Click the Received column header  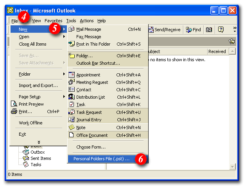[x=217, y=51]
